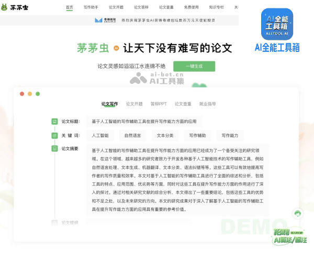Switch to 论文开题 tab in demo panel

tap(134, 104)
